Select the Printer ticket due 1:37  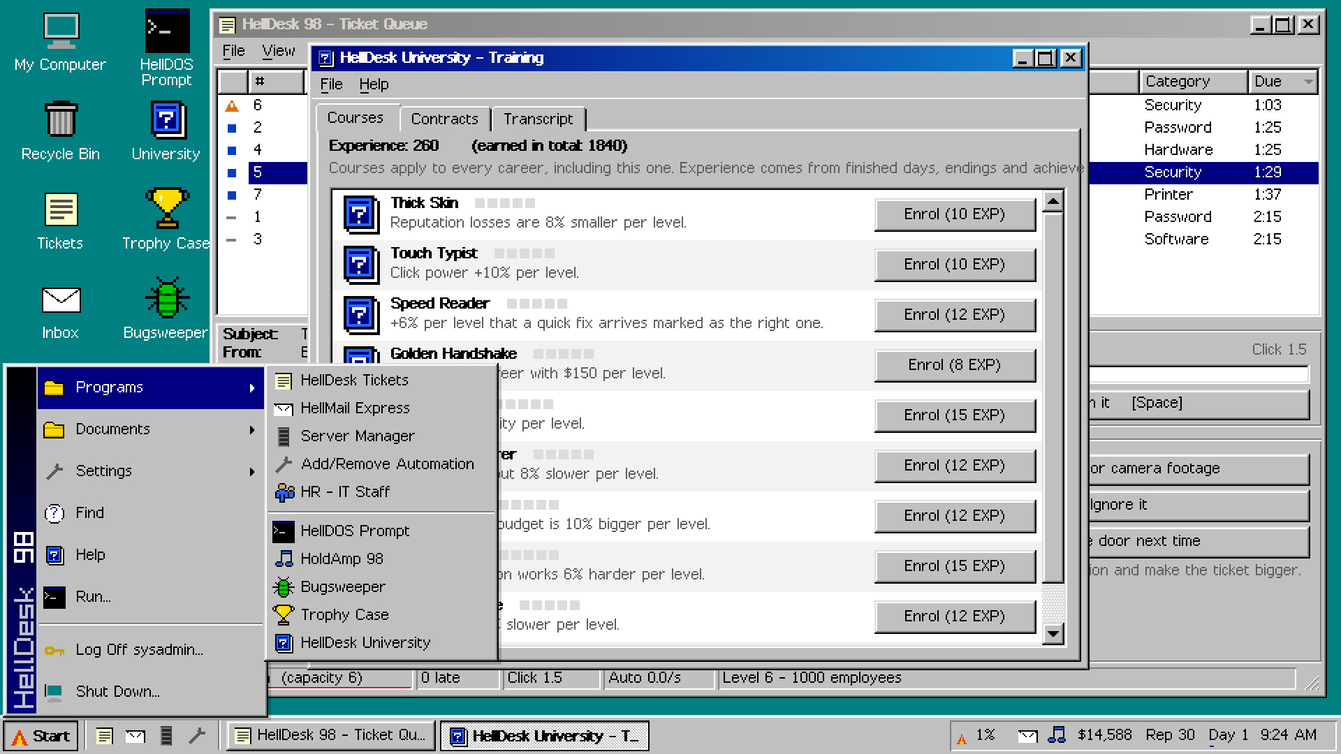pyautogui.click(x=1203, y=195)
